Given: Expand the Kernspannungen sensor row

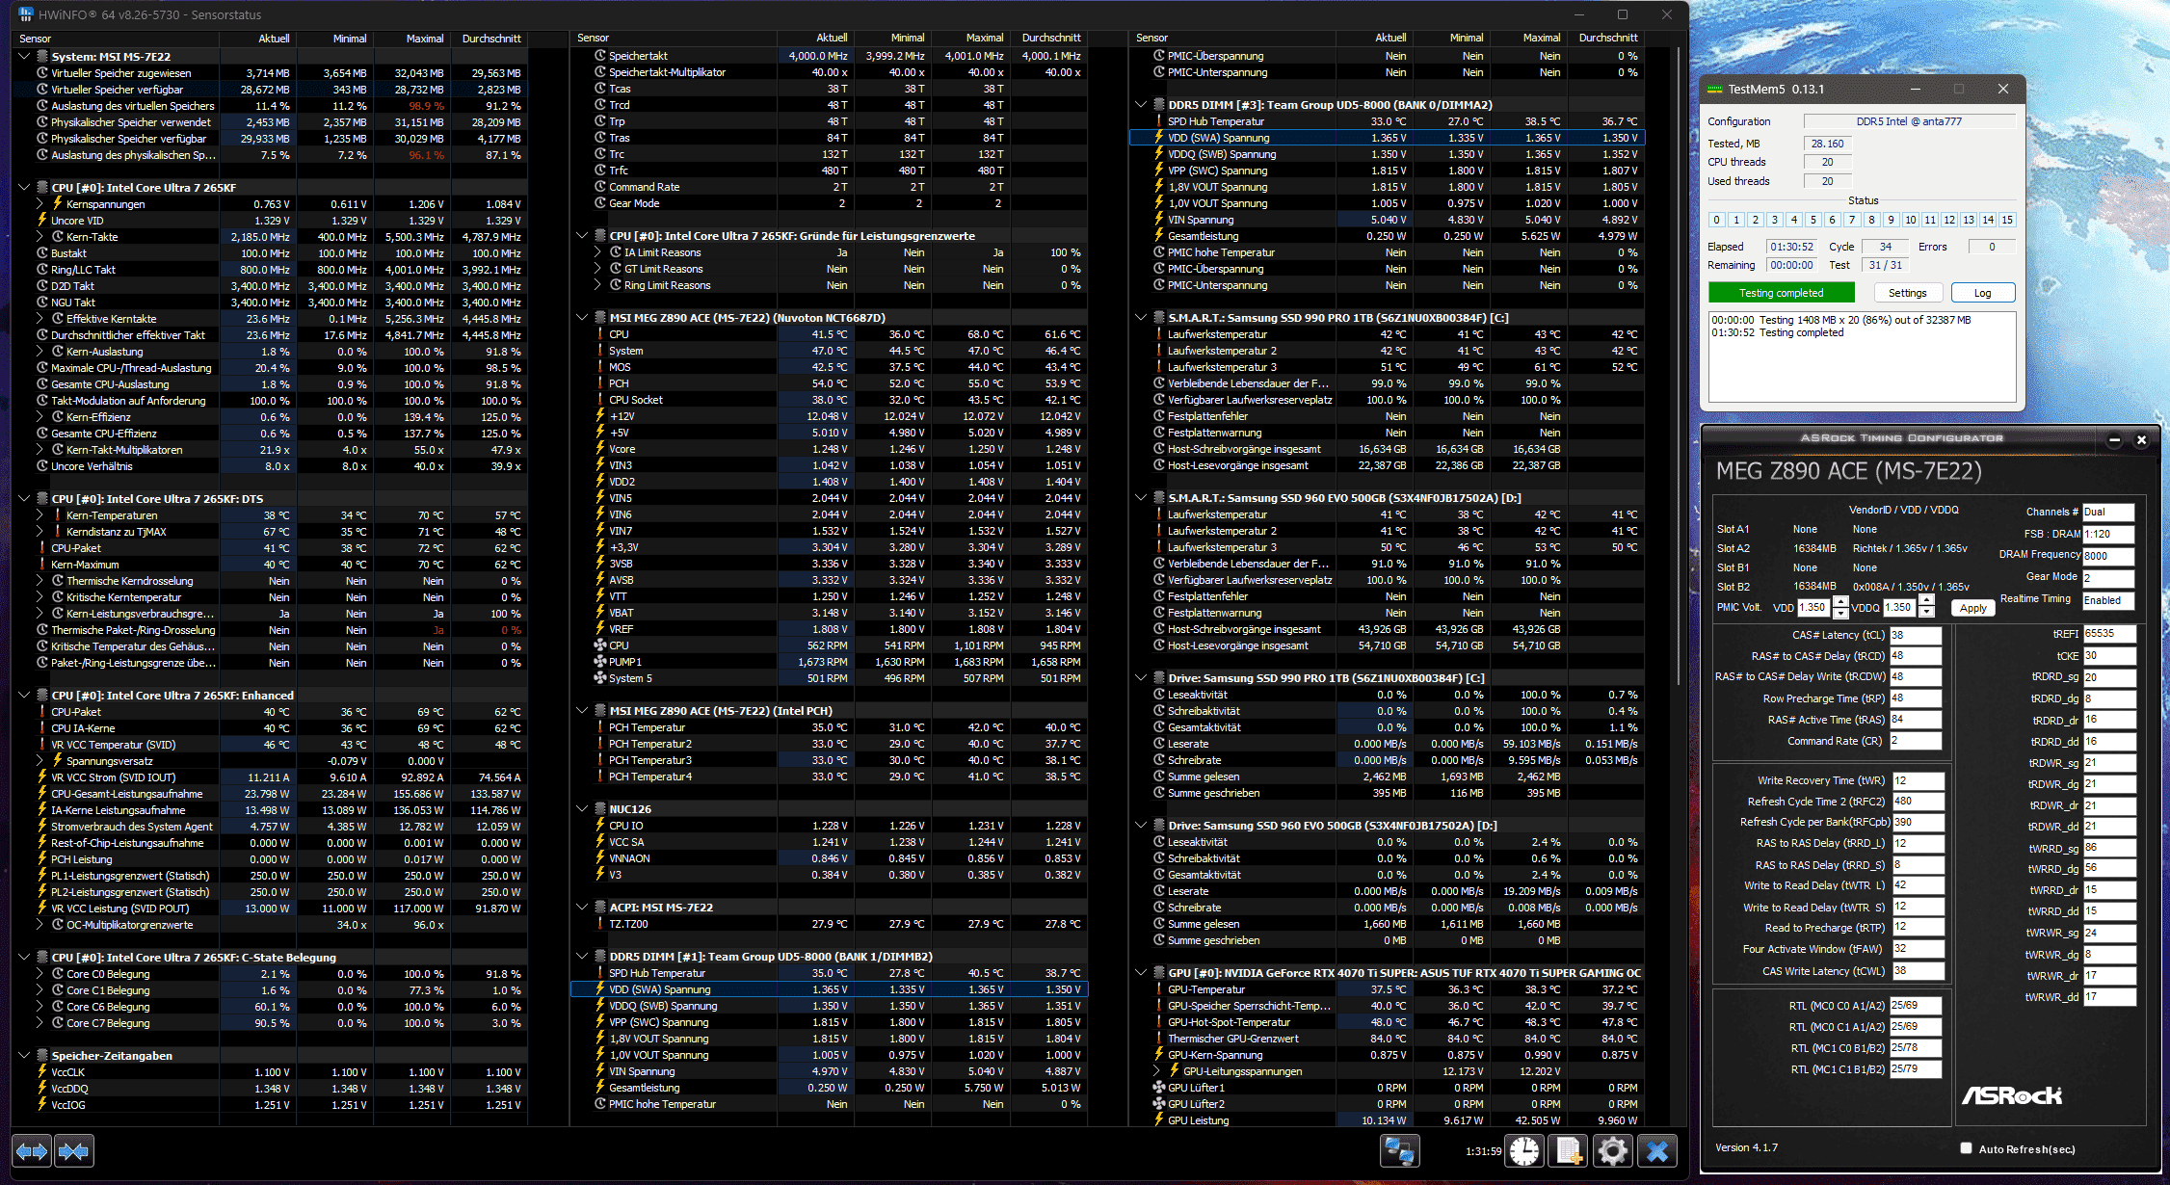Looking at the screenshot, I should coord(40,204).
